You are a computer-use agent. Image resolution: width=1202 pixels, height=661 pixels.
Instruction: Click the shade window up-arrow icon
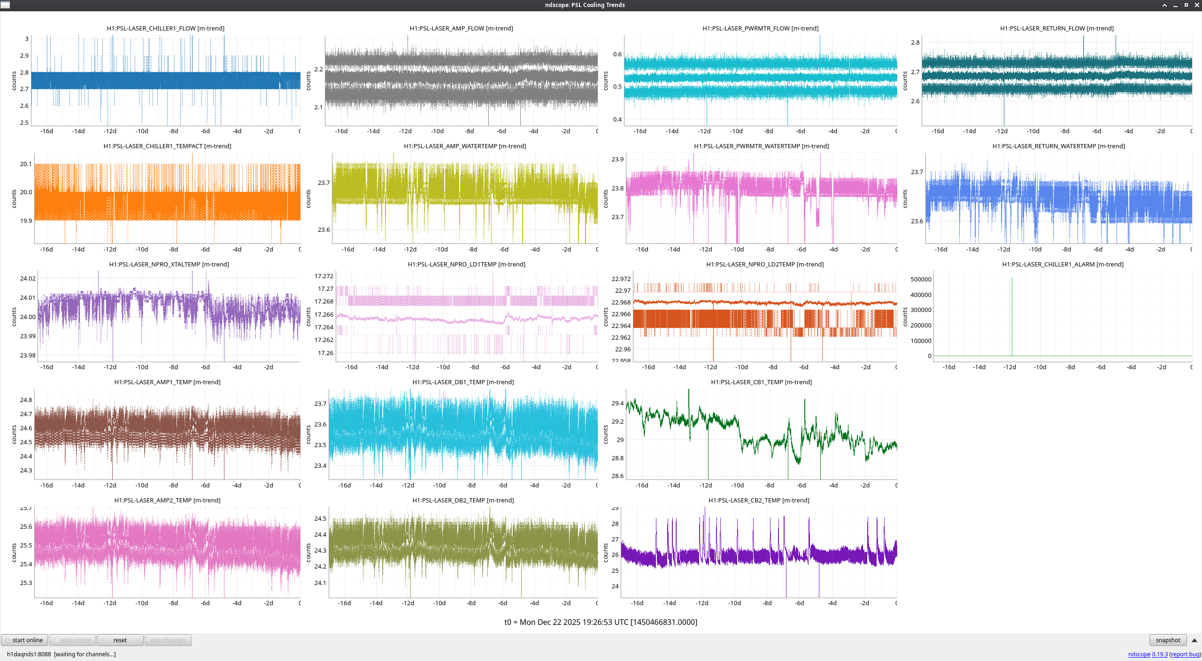click(1164, 5)
